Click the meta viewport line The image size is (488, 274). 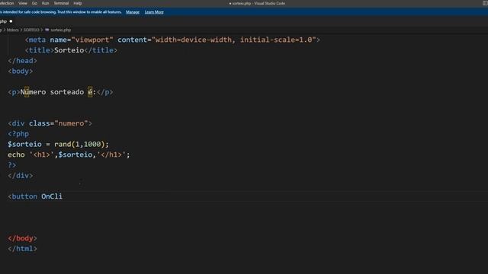click(x=172, y=40)
